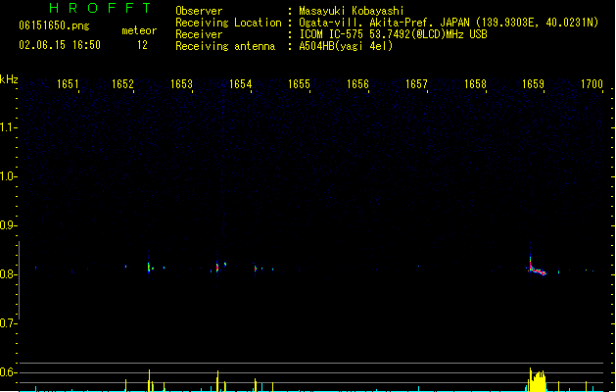The image size is (616, 392).
Task: Click the Ogata-vill. Akita-Pref. receiving location text
Action: click(x=449, y=23)
